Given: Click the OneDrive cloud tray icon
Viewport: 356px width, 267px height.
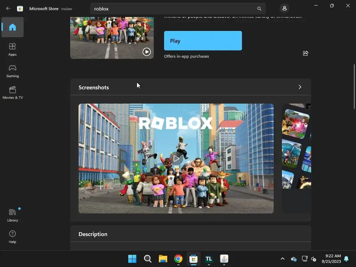Looking at the screenshot, I should (x=294, y=259).
